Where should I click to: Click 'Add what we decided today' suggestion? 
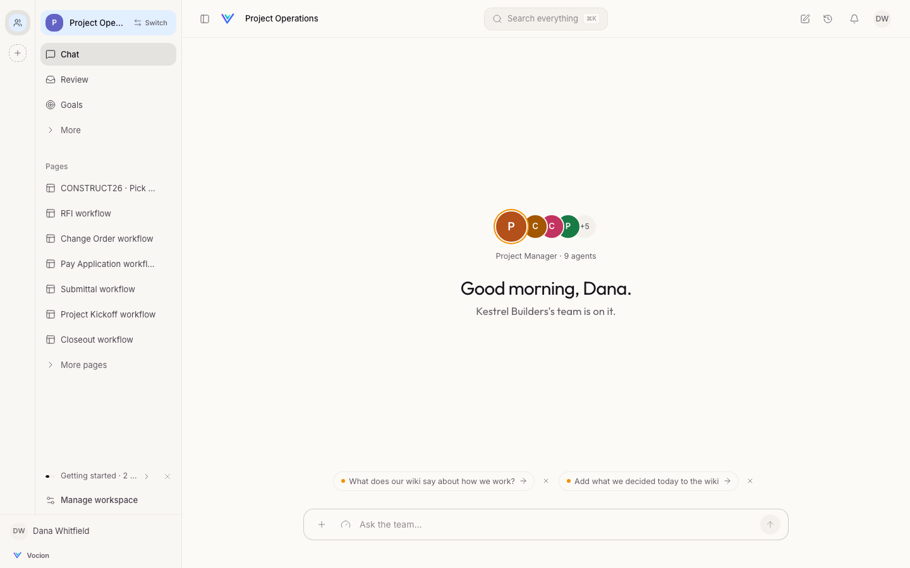[x=648, y=481]
